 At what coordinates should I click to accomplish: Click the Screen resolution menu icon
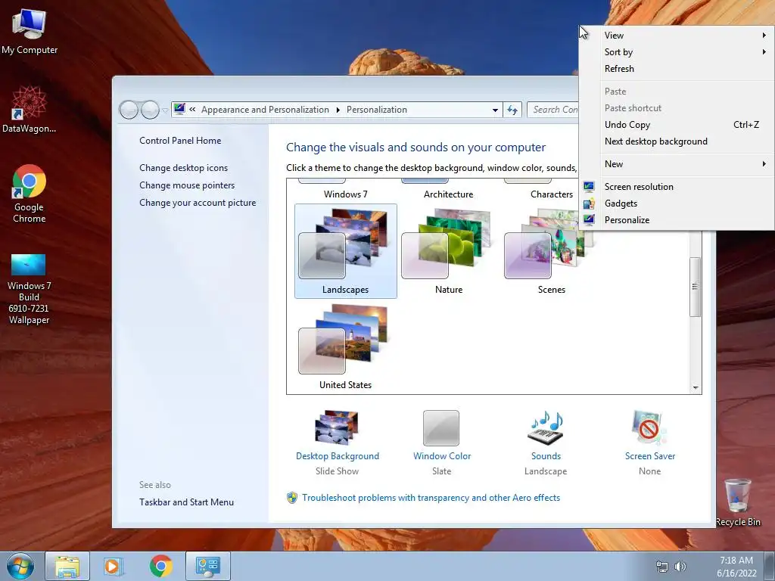coord(589,187)
